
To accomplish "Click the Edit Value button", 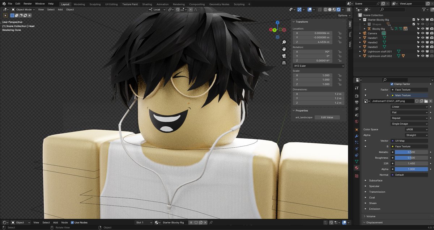I will [x=327, y=117].
